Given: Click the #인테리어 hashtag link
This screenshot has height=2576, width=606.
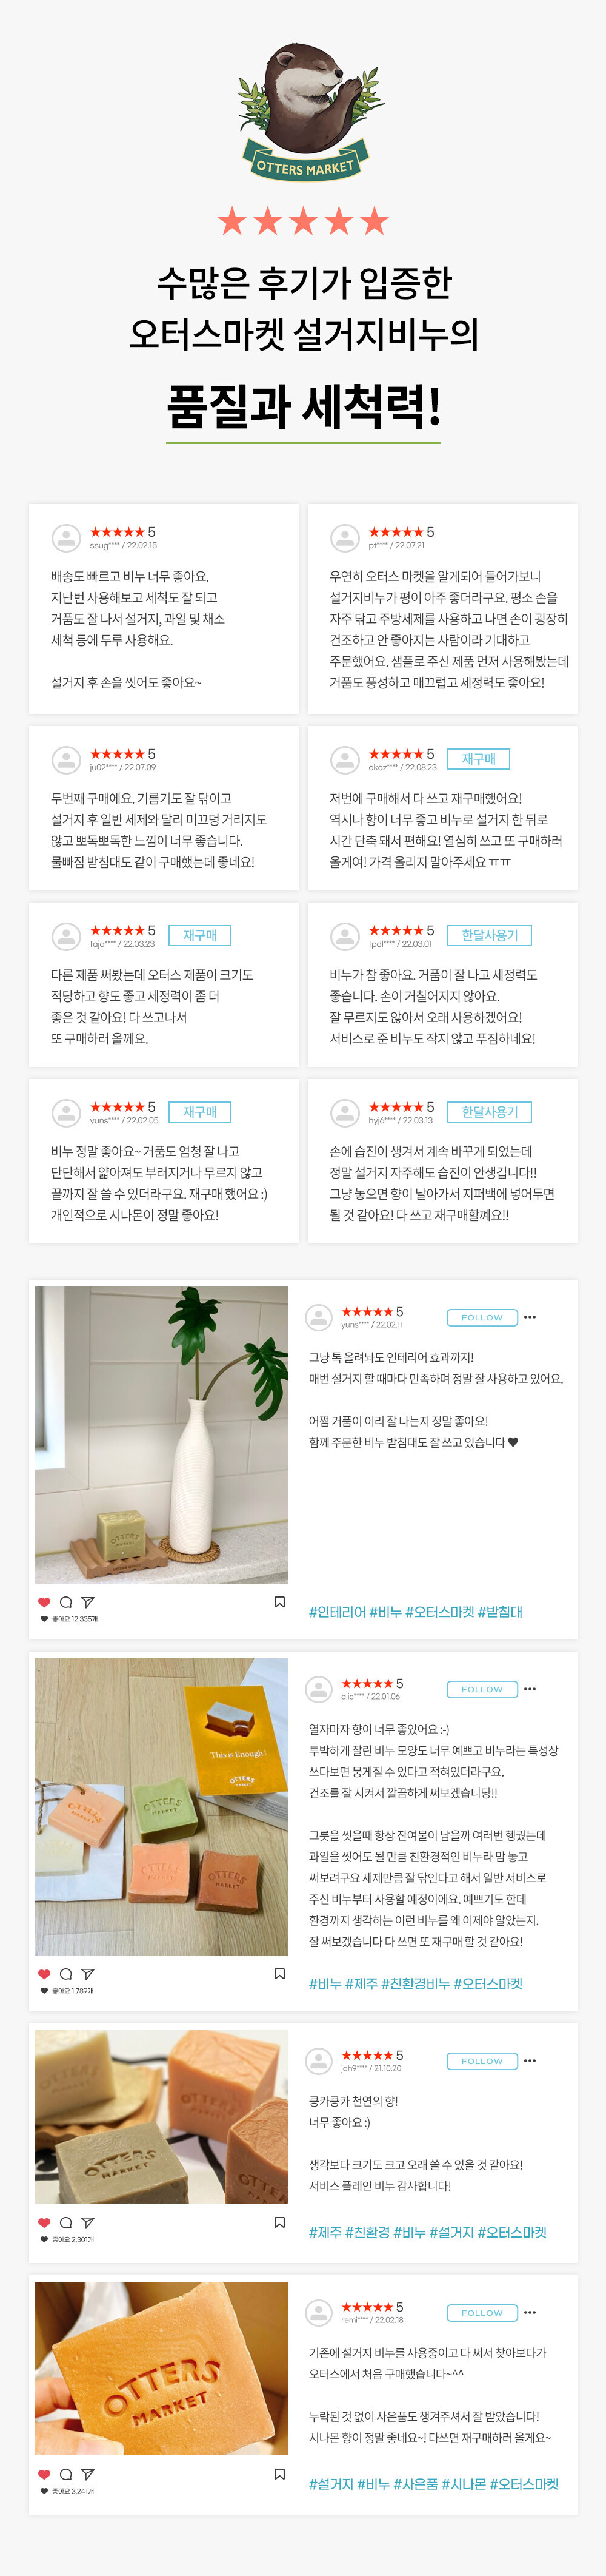Looking at the screenshot, I should 338,1612.
